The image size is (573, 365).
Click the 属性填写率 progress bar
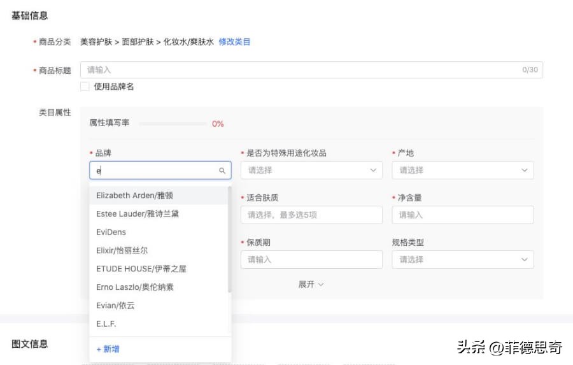pyautogui.click(x=173, y=124)
